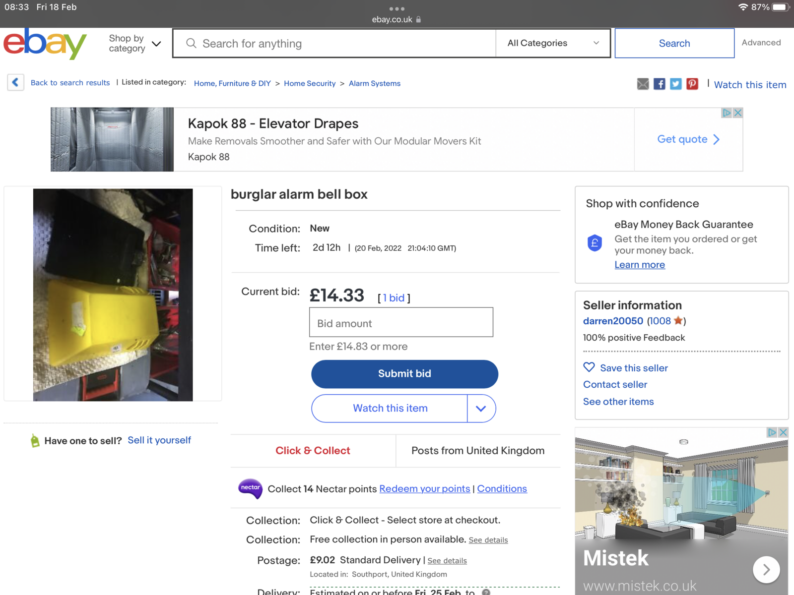Click the Redeem your points link

click(x=424, y=489)
